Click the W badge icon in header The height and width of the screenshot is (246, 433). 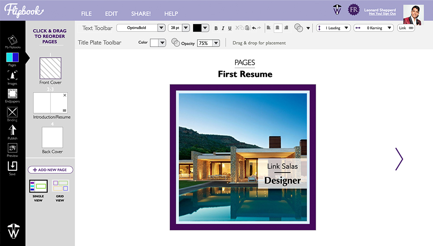coord(337,10)
